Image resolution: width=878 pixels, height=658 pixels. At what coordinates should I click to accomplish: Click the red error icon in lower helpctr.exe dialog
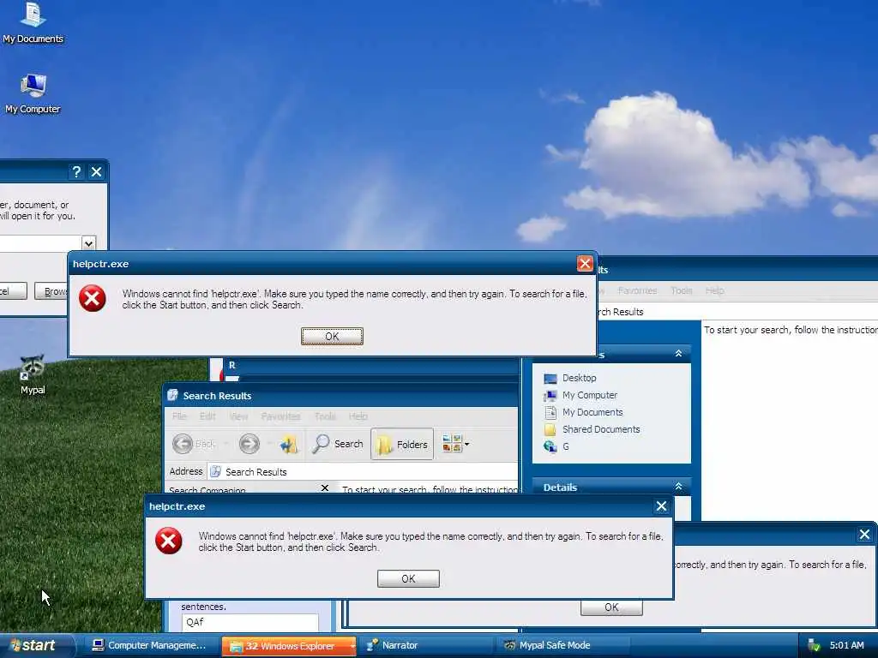click(169, 541)
